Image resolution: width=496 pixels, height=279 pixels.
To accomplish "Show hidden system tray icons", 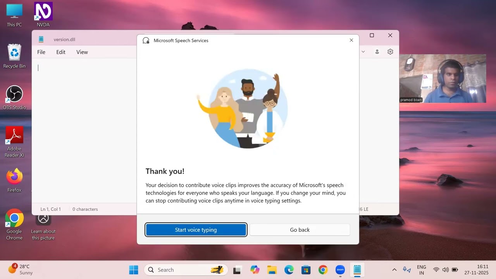I will tap(394, 270).
